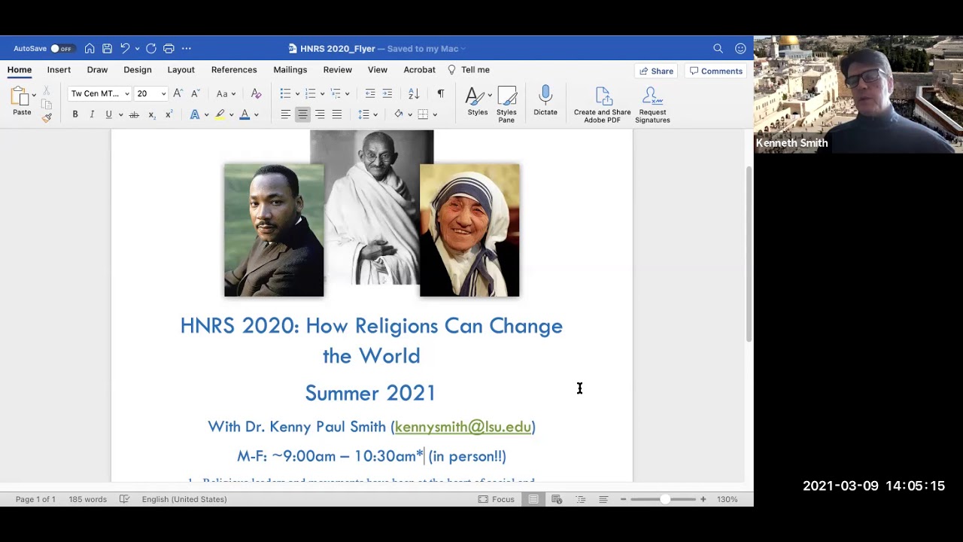Expand the borders dropdown arrow
Image resolution: width=963 pixels, height=542 pixels.
435,114
